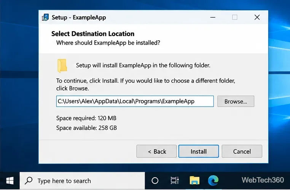Image resolution: width=290 pixels, height=190 pixels.
Task: Open Cortana circle icon on the taskbar
Action: 155,180
